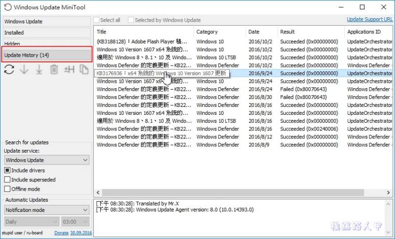Sort by the Date column header
This screenshot has width=395, height=239.
tap(262, 32)
